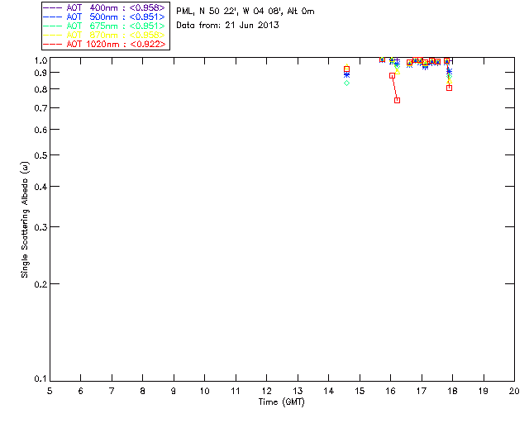Click the purple AOT 400nm legend entry
Screen dimensions: 529x423
(104, 7)
